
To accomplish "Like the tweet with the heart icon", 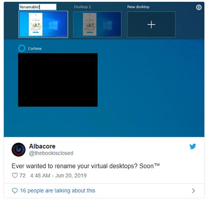I will (x=15, y=175).
